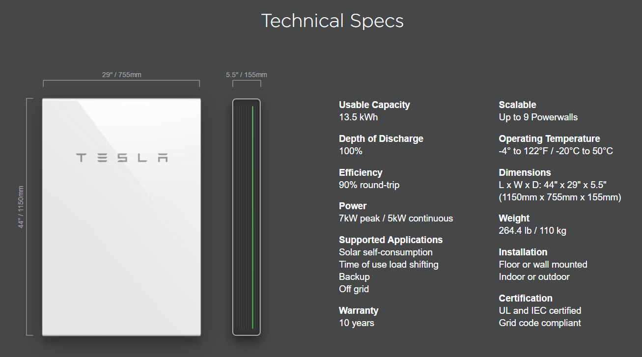Click the 44" / 1150mm height dimension label
642x357 pixels.
pos(21,207)
